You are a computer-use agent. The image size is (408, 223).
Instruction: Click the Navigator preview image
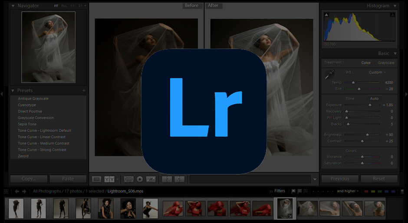49,47
